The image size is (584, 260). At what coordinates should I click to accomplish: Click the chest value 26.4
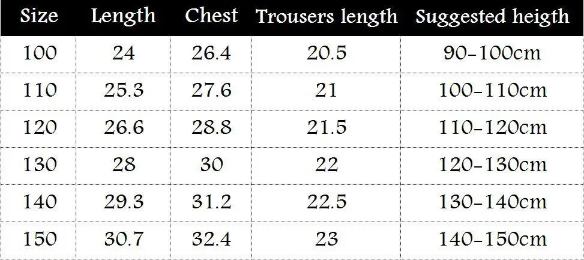pos(211,53)
